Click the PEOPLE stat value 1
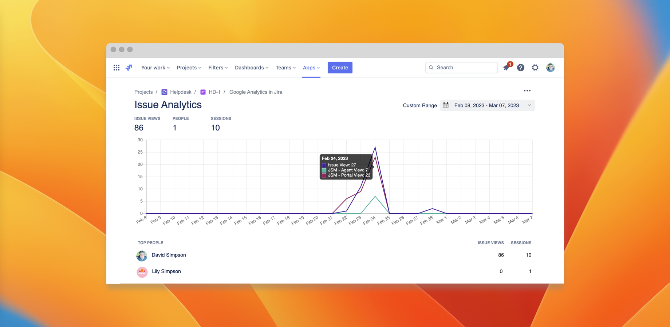The image size is (670, 327). coord(175,128)
